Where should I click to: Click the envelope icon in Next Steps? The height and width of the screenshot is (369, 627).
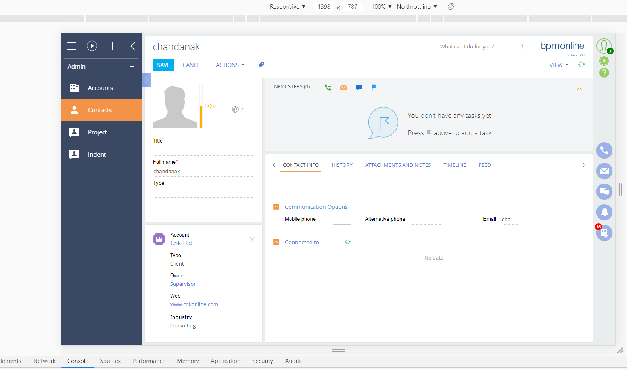tap(343, 88)
